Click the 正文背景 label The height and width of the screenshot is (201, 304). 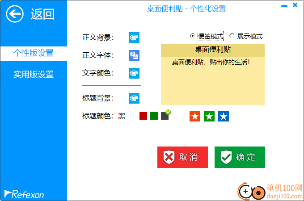coord(98,38)
